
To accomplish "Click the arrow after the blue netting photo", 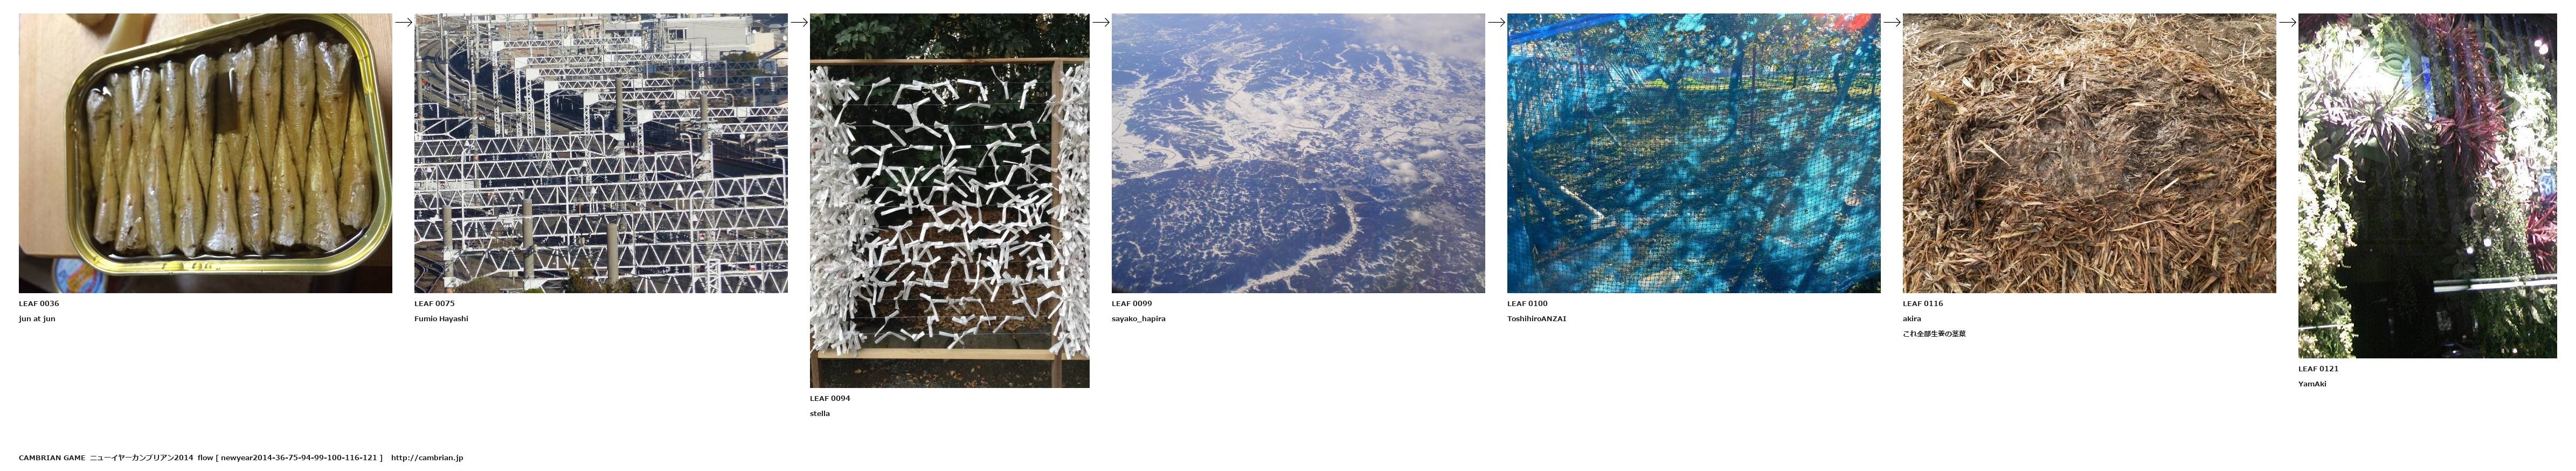I will tap(1892, 21).
